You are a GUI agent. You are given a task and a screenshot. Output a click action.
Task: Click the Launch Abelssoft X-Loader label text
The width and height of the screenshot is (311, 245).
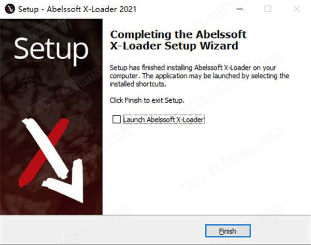point(164,119)
